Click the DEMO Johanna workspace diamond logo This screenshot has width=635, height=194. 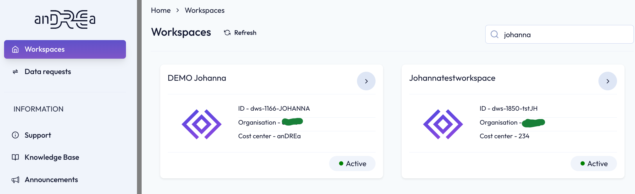(202, 124)
